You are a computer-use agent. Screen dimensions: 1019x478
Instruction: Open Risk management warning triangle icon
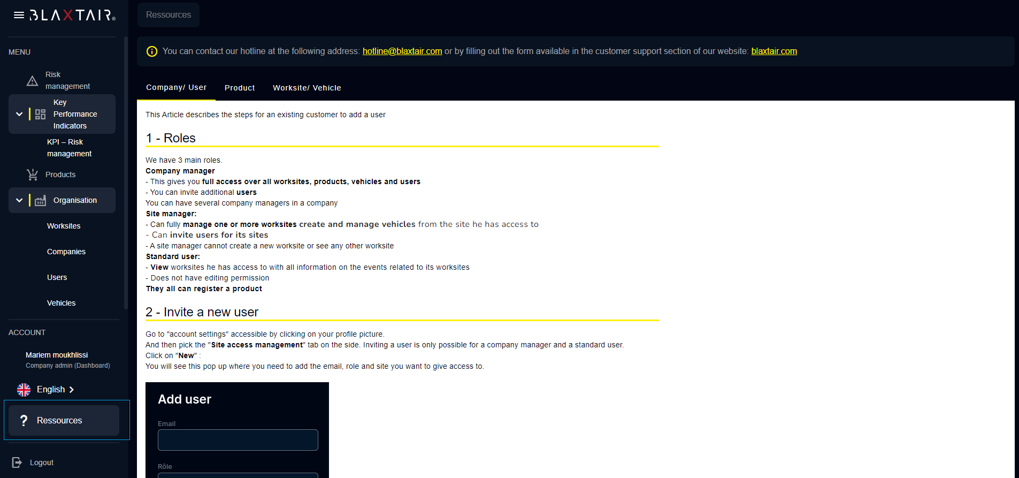pyautogui.click(x=32, y=81)
